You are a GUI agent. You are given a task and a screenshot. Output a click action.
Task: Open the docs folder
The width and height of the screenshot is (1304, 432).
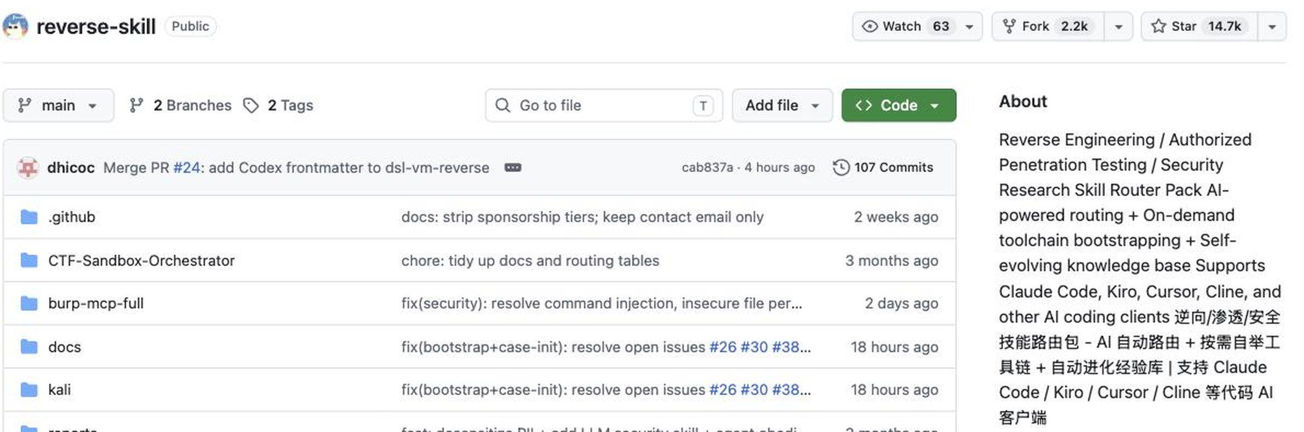[65, 347]
